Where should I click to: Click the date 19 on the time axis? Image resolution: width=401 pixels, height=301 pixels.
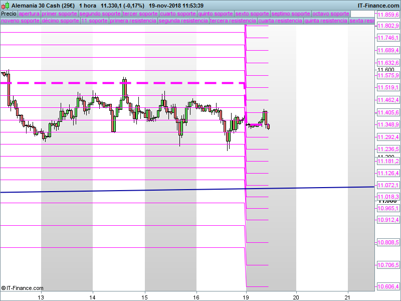point(246,297)
